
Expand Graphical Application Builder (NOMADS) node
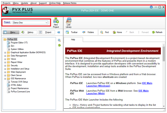coord(5,52)
